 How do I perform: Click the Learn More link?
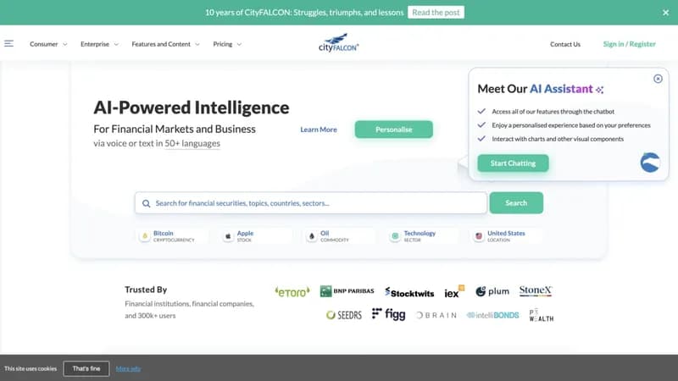[x=319, y=130]
